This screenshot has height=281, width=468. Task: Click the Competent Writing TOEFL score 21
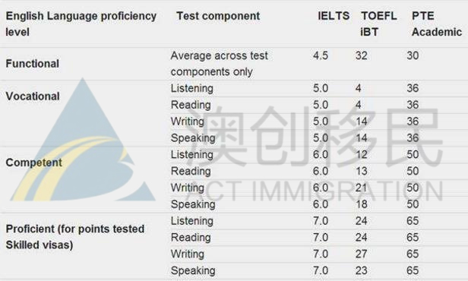tap(361, 188)
